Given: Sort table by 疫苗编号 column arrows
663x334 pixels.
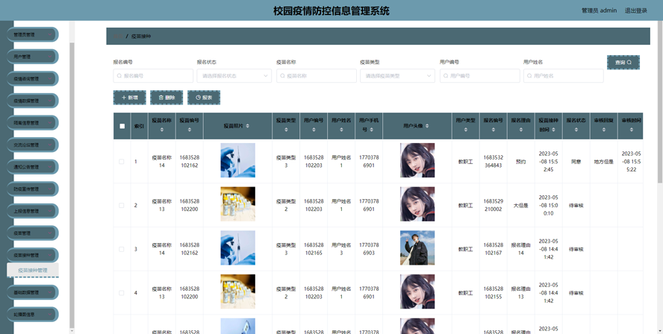Looking at the screenshot, I should click(190, 130).
